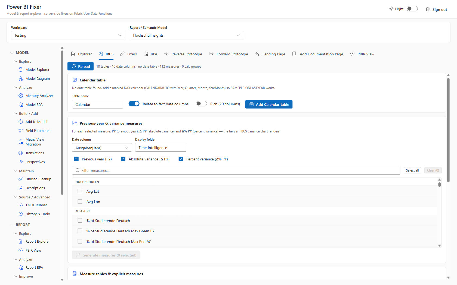Click the Landing Page tab label
This screenshot has width=457, height=285.
pos(274,54)
